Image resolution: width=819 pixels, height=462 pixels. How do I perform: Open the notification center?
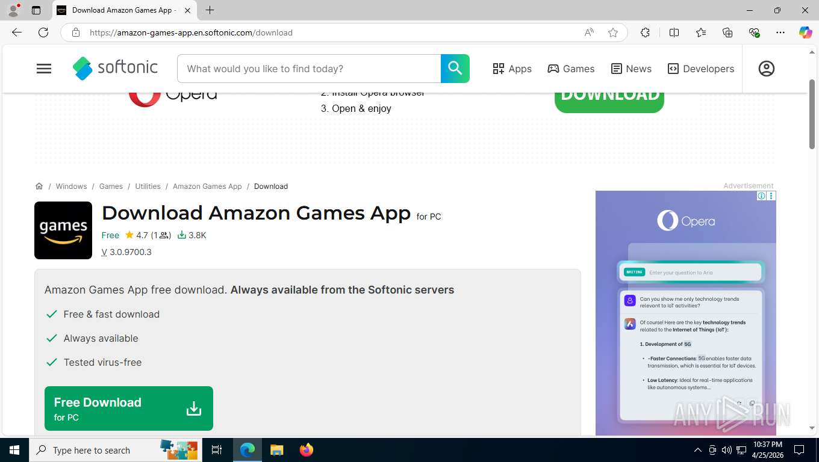tap(799, 450)
